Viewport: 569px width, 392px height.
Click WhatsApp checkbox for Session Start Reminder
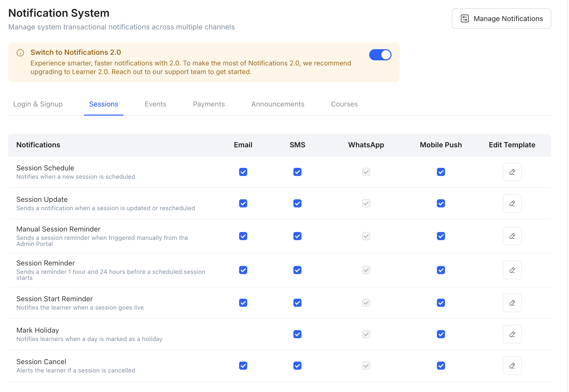coord(366,303)
